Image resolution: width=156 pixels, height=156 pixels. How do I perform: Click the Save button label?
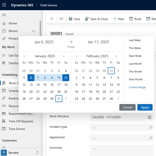(77, 19)
